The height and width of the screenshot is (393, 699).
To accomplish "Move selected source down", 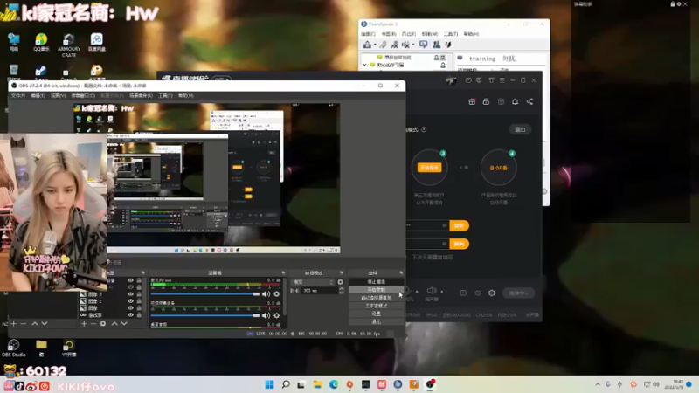I will (x=124, y=323).
